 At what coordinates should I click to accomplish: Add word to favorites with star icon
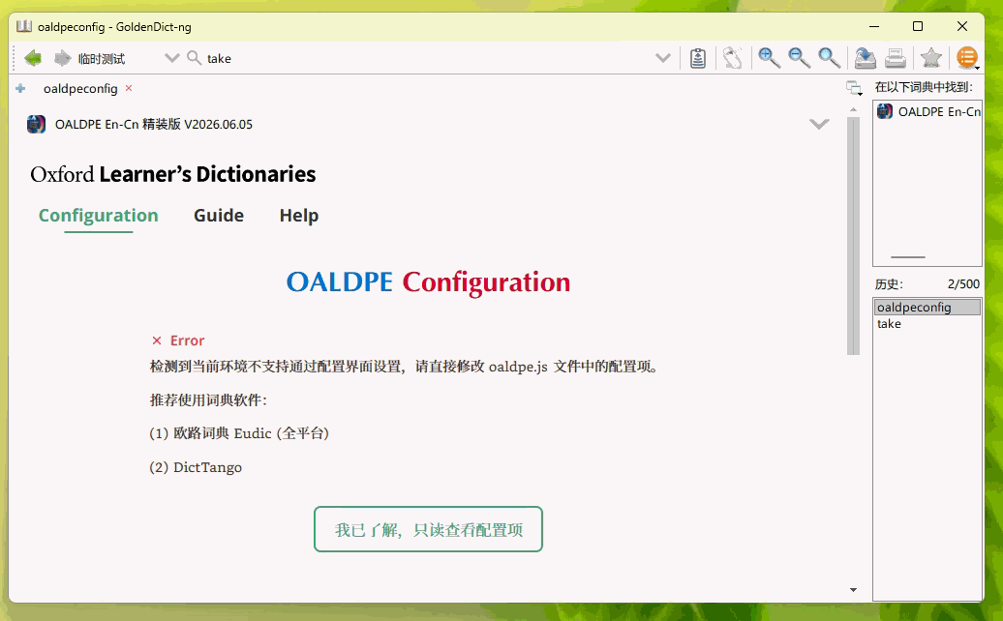[930, 58]
